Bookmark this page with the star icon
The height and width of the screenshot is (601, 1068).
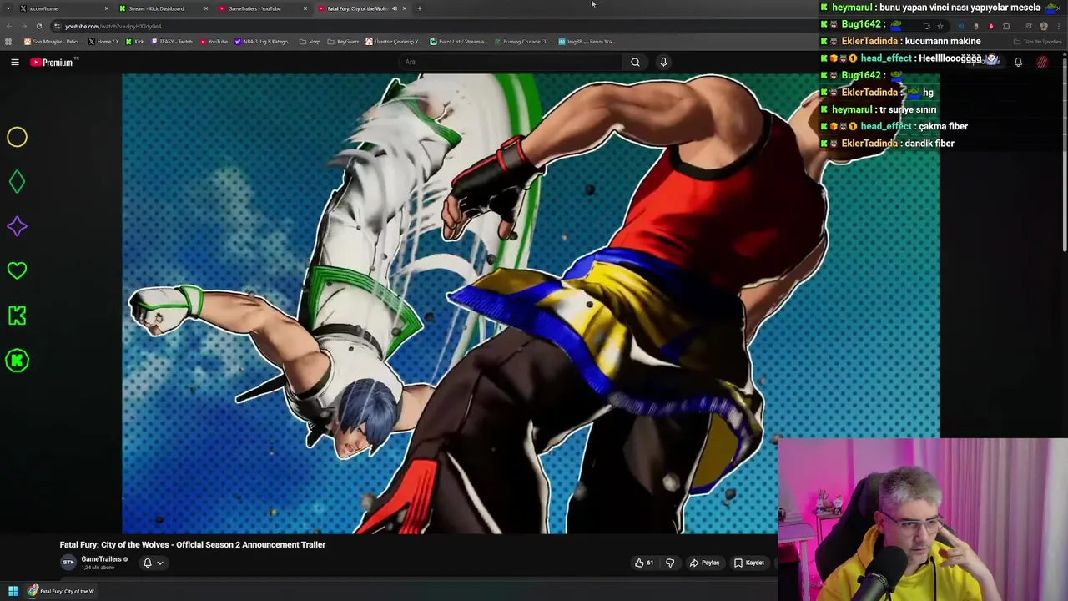940,26
